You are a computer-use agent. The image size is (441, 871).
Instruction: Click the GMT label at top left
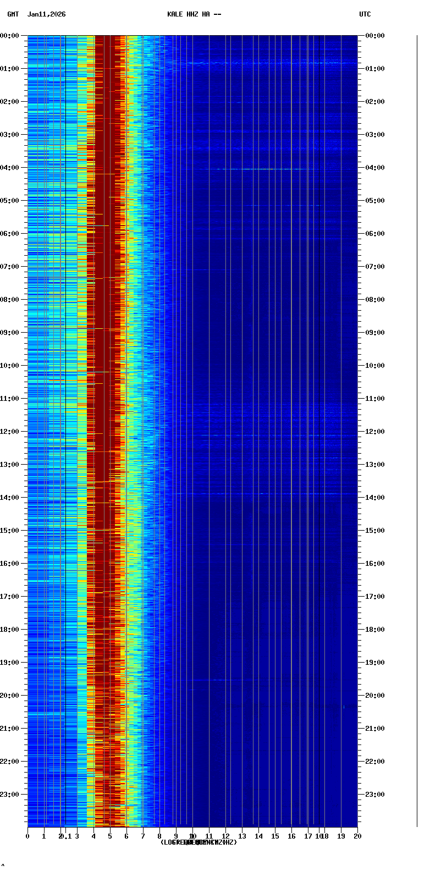tap(13, 14)
